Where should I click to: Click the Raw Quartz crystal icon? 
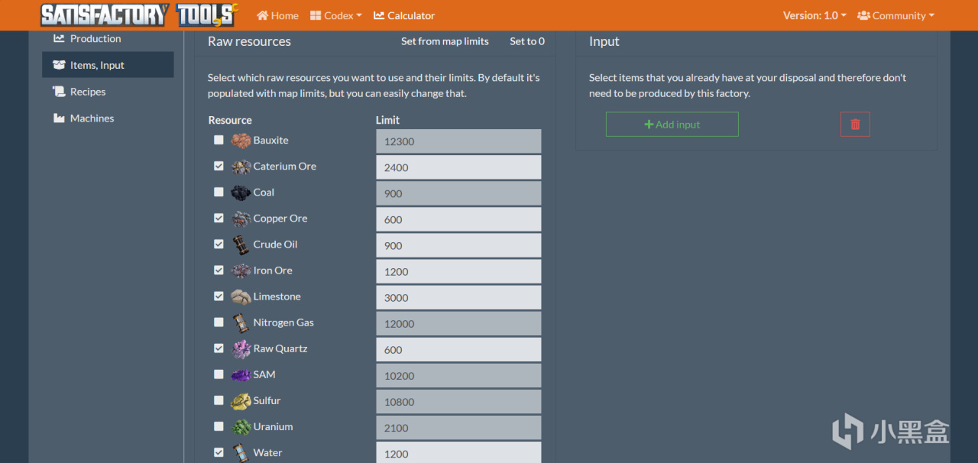click(x=241, y=348)
